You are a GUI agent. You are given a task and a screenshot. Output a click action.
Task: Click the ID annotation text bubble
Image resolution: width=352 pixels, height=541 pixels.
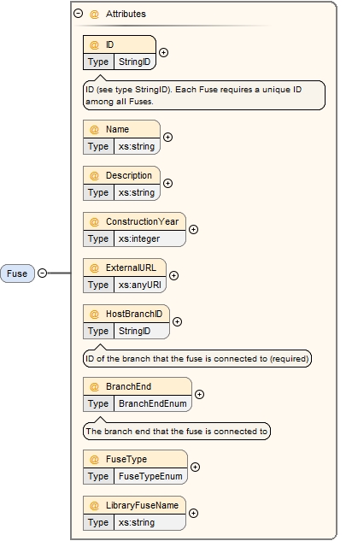coord(204,96)
